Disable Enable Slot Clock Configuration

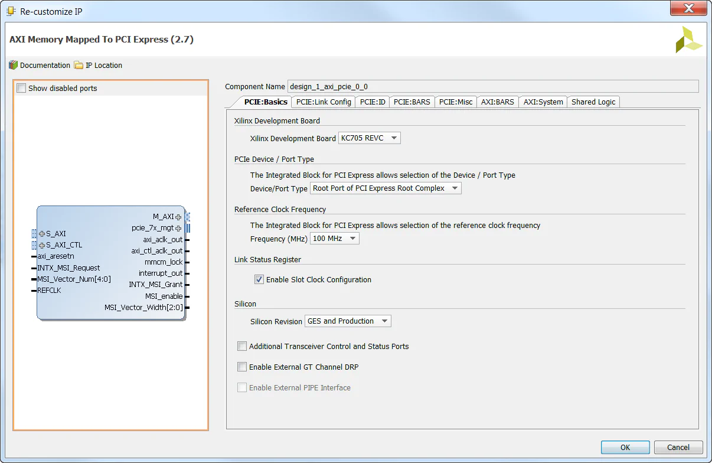(x=259, y=279)
